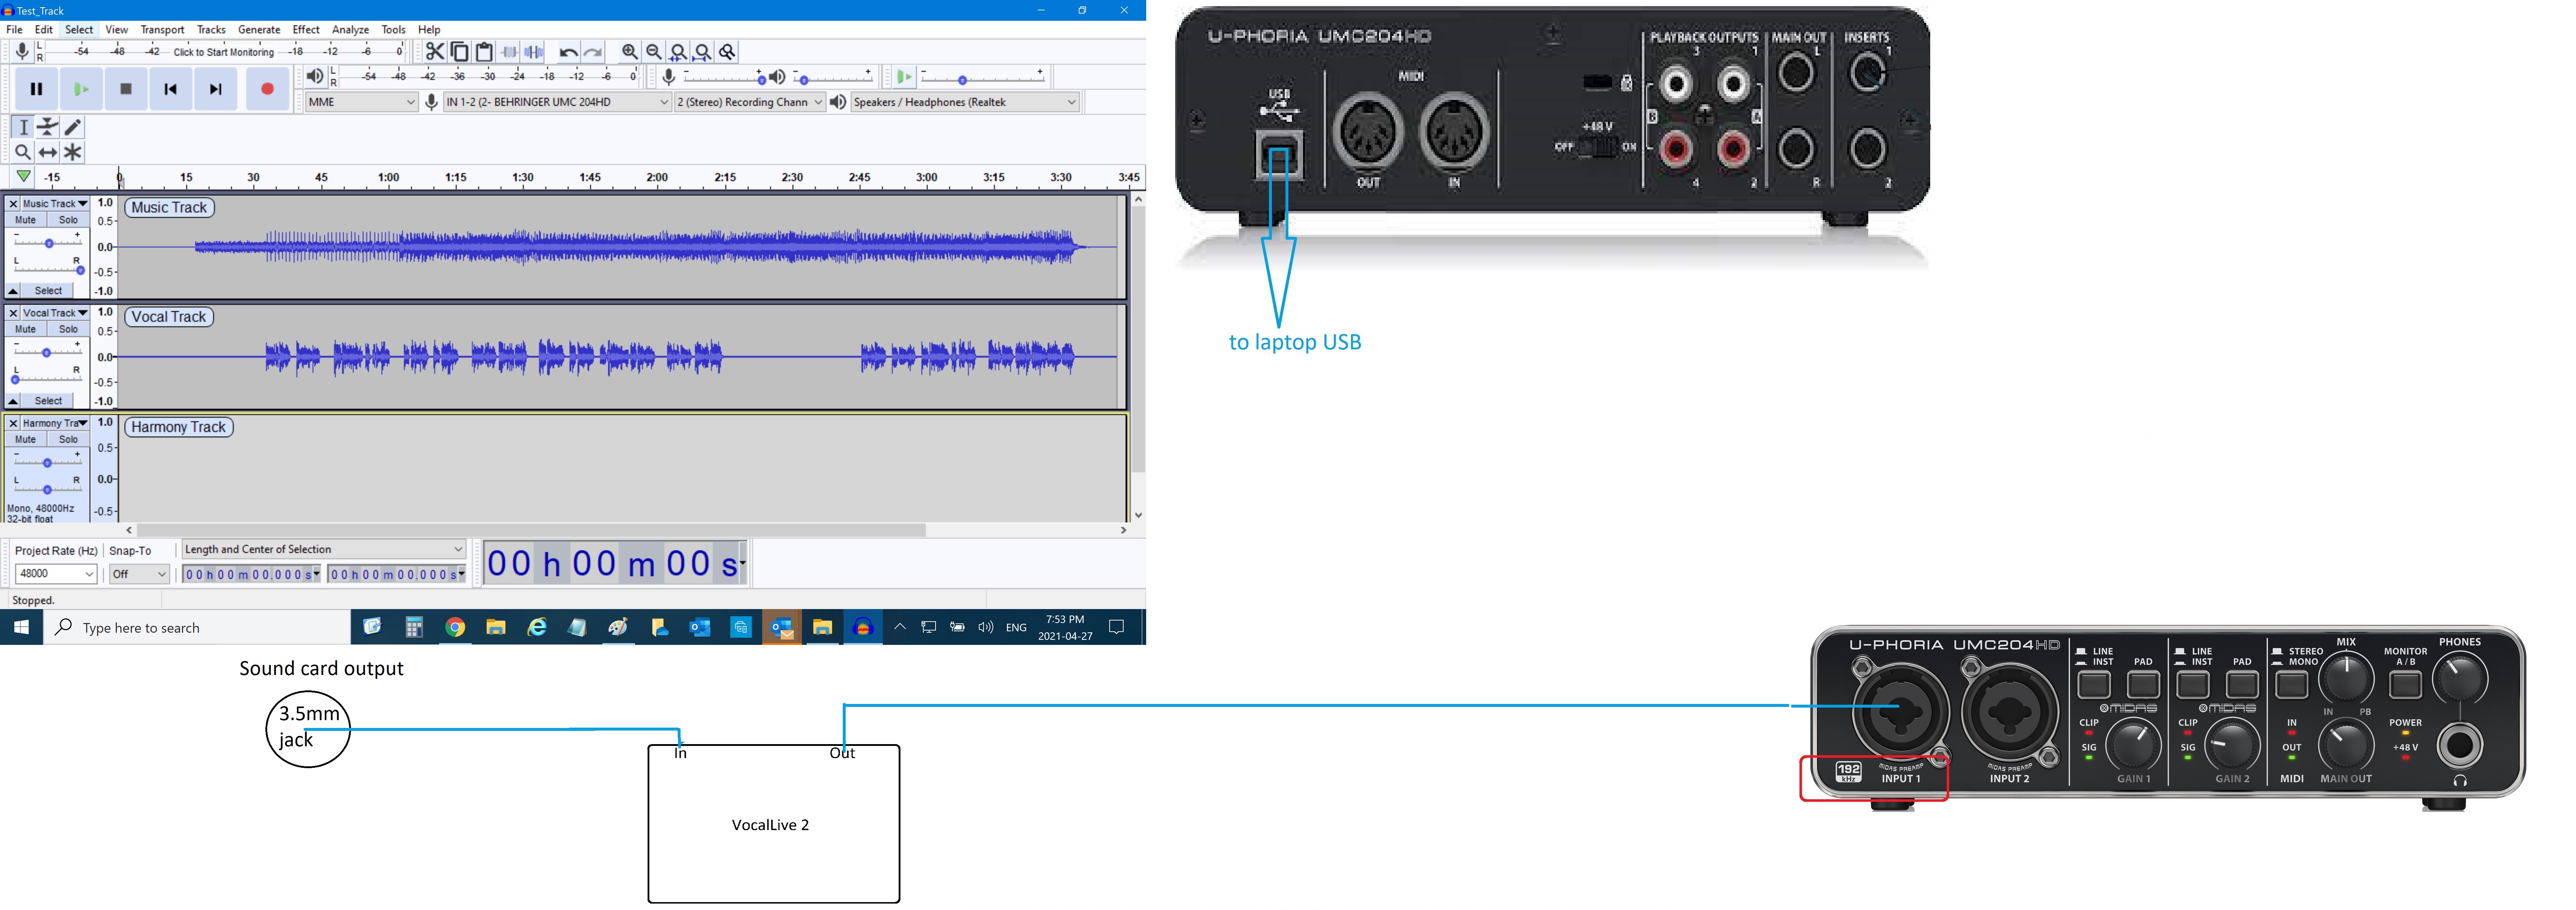The width and height of the screenshot is (2576, 910).
Task: Click the green timeline options triangle
Action: click(x=23, y=177)
